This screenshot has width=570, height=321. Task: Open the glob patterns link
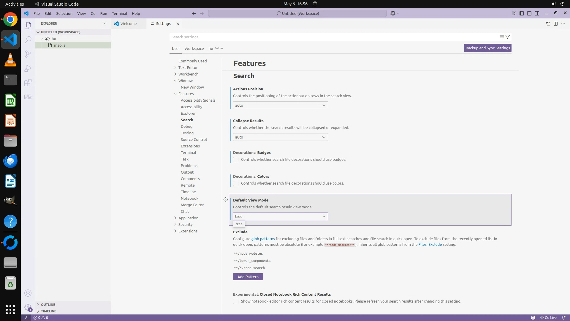point(263,239)
